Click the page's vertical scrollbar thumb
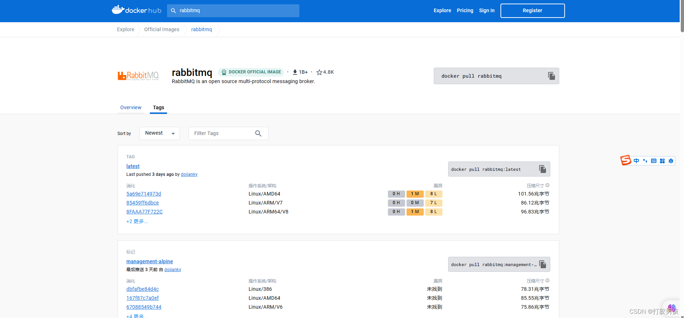This screenshot has width=684, height=318. pyautogui.click(x=682, y=16)
